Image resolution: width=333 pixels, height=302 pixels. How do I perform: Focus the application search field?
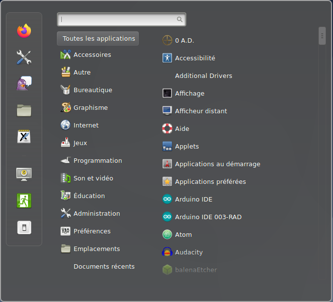pyautogui.click(x=122, y=19)
